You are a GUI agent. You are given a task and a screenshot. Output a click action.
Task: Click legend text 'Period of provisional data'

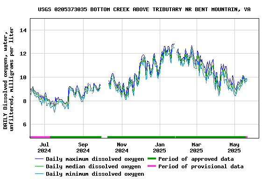(x=201, y=166)
